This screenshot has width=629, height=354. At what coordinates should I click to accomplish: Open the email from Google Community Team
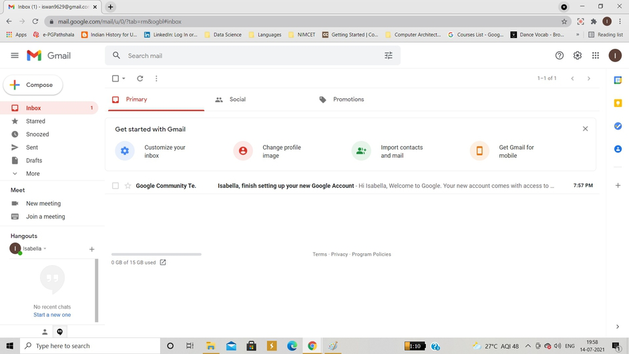pos(352,186)
